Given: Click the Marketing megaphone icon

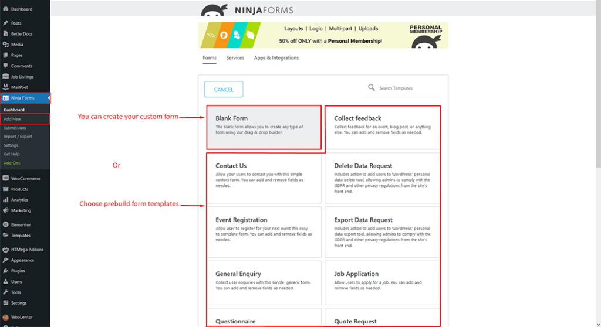Looking at the screenshot, I should pos(5,210).
